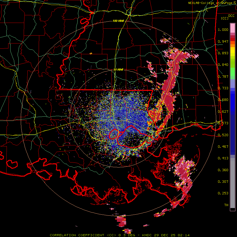The image size is (237, 237).
Task: Pick the bright green segment of the color bar
Action: coord(233,72)
